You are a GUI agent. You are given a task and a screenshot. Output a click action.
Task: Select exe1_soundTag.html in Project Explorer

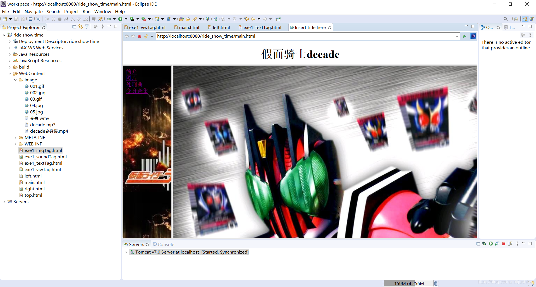pyautogui.click(x=46, y=157)
